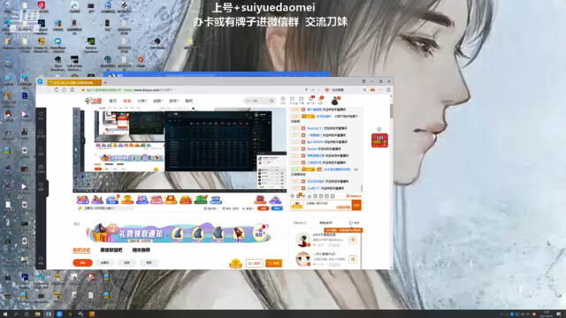
Task: Open followed channels heart icon in header
Action: point(293,100)
